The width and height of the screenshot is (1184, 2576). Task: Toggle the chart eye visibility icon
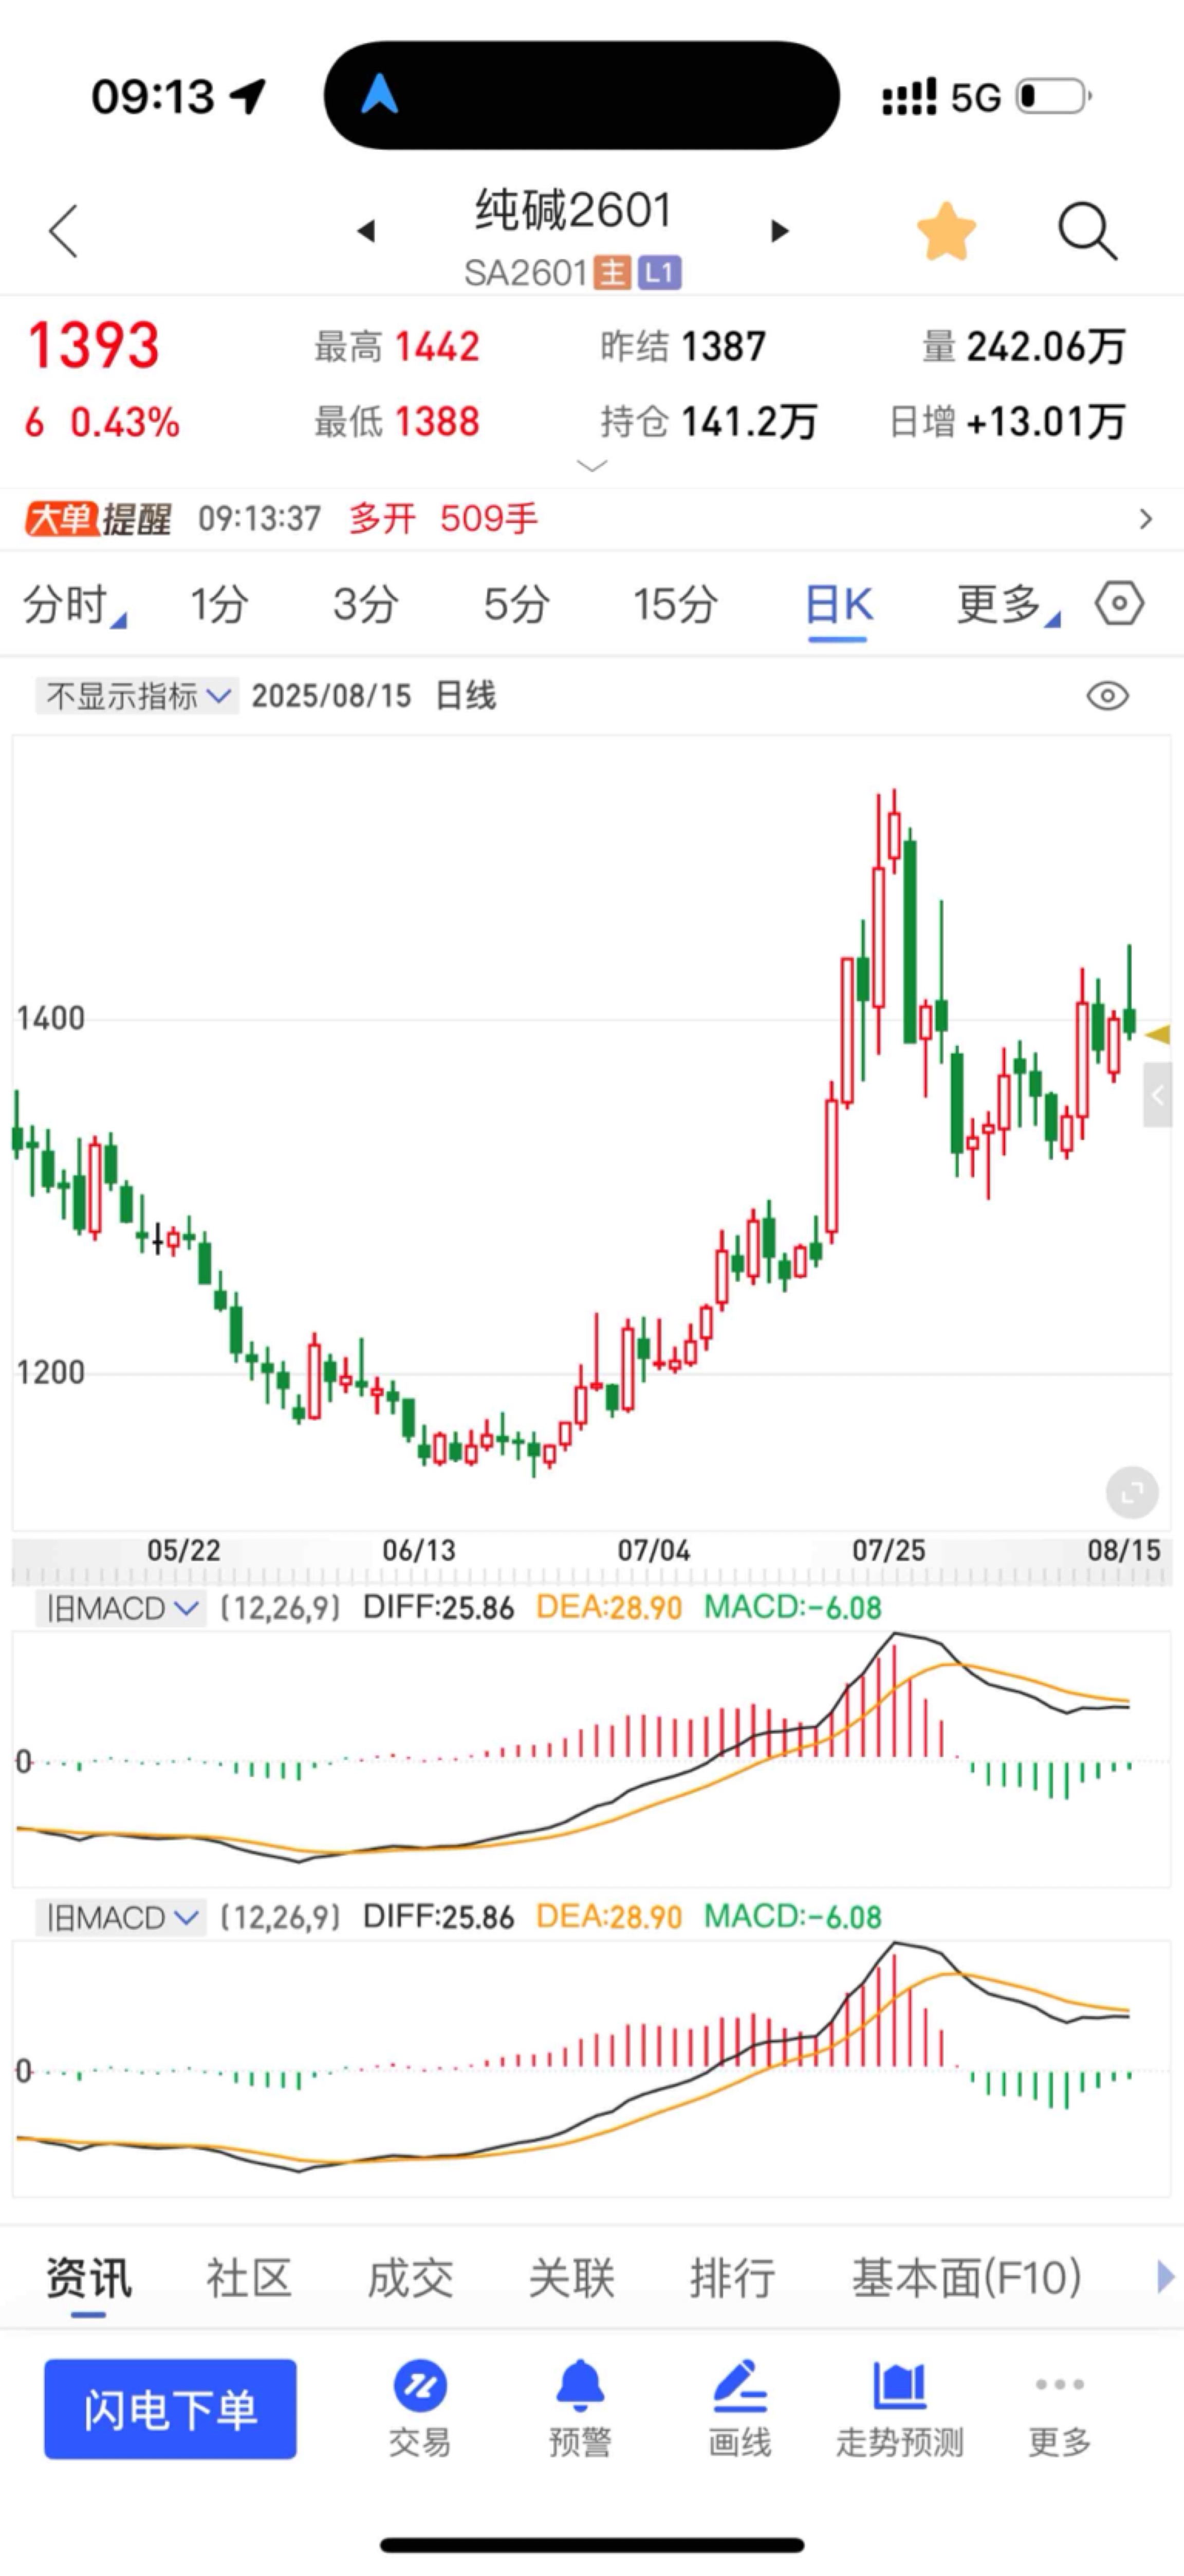tap(1107, 696)
